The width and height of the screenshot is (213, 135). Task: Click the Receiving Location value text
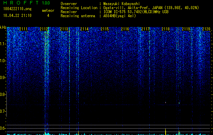point(151,8)
